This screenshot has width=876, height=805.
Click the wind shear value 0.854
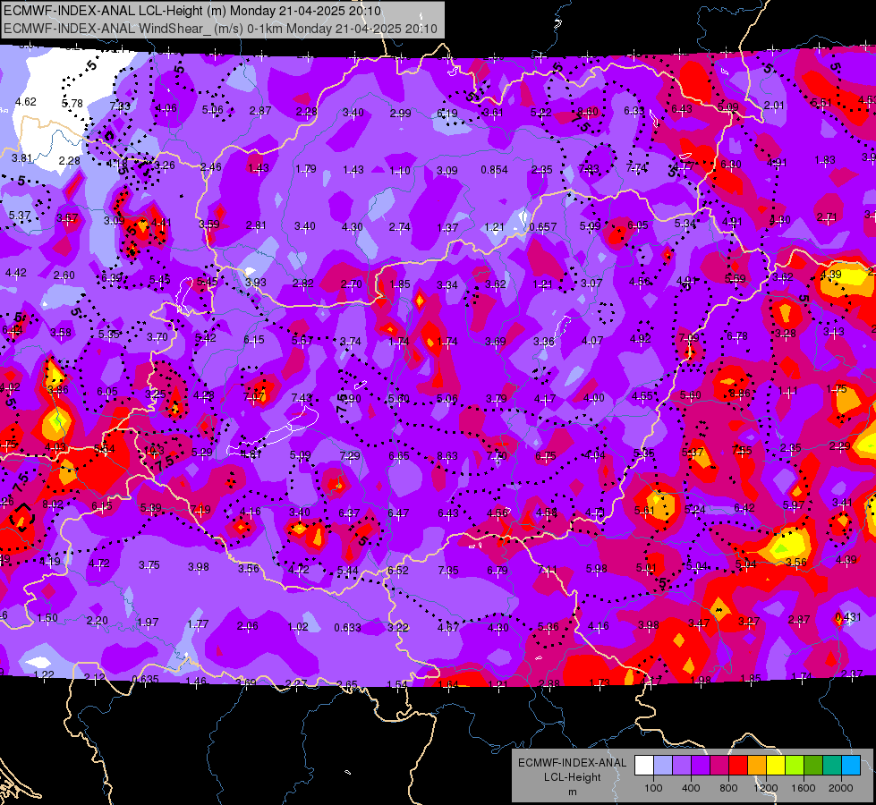(495, 169)
